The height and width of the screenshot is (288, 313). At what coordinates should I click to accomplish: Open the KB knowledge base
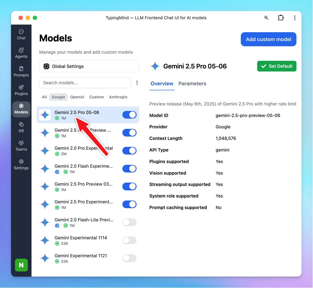point(21,127)
